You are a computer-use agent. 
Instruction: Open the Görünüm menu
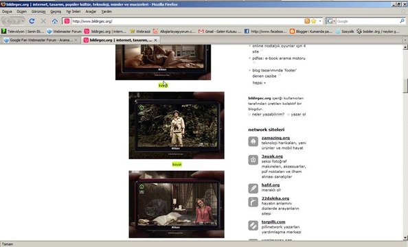click(x=38, y=12)
